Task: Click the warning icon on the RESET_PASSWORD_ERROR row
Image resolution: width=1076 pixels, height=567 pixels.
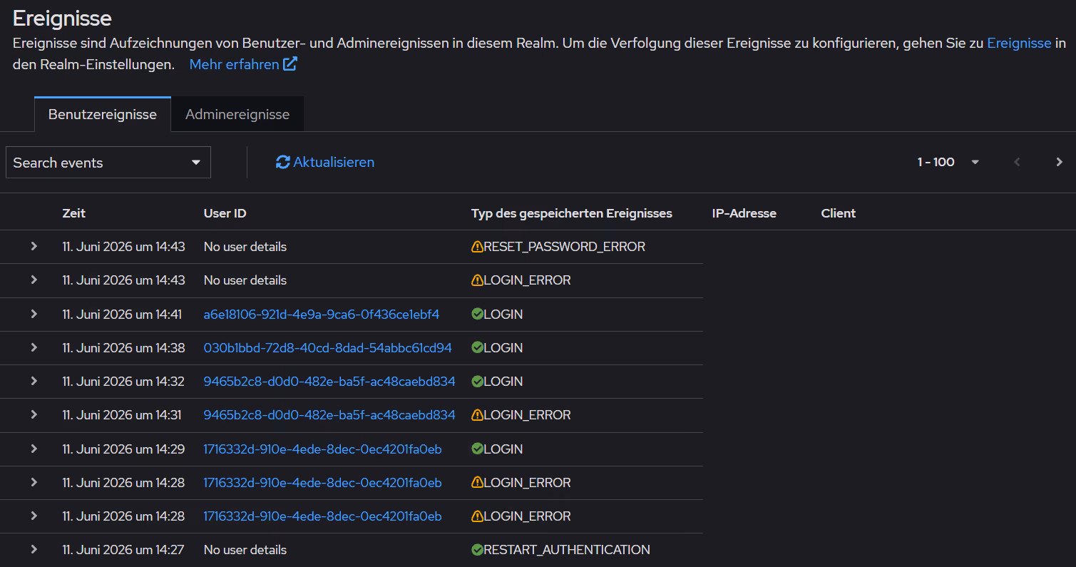Action: [x=477, y=247]
